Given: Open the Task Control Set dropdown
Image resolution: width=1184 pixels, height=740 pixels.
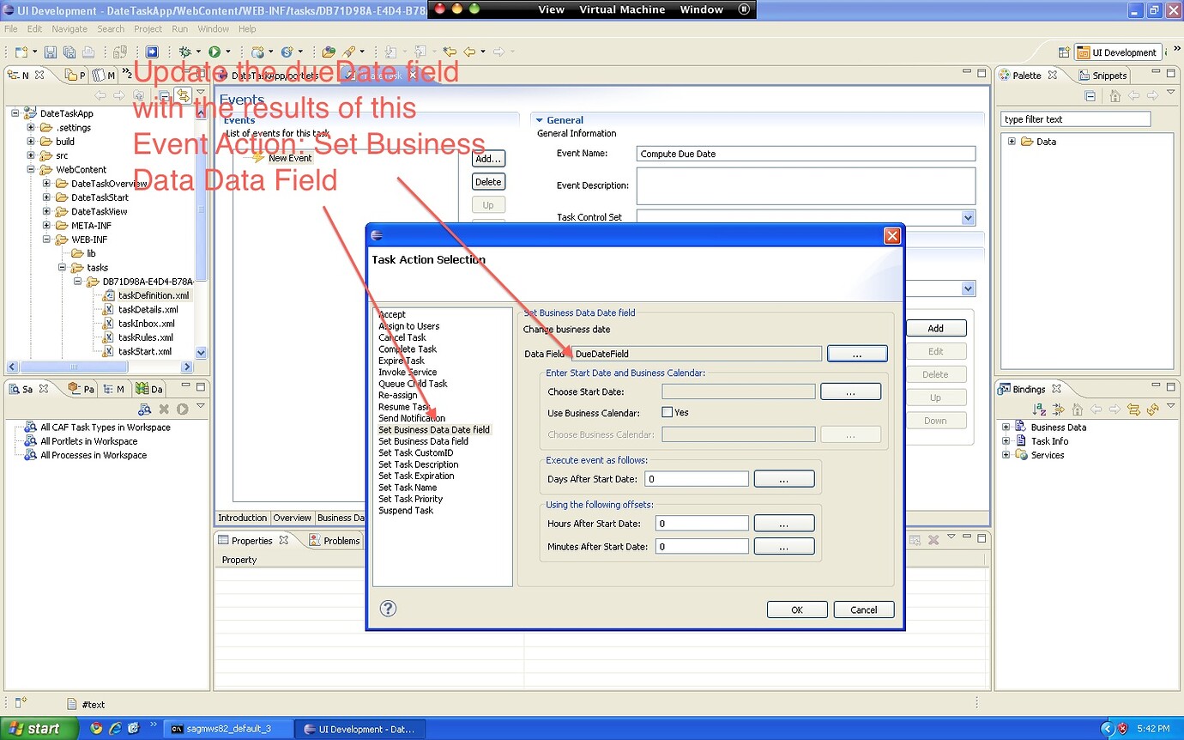Looking at the screenshot, I should click(968, 218).
